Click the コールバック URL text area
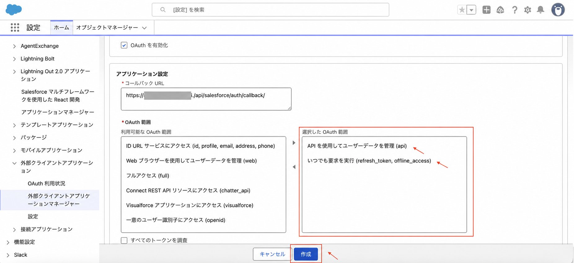 (x=206, y=99)
